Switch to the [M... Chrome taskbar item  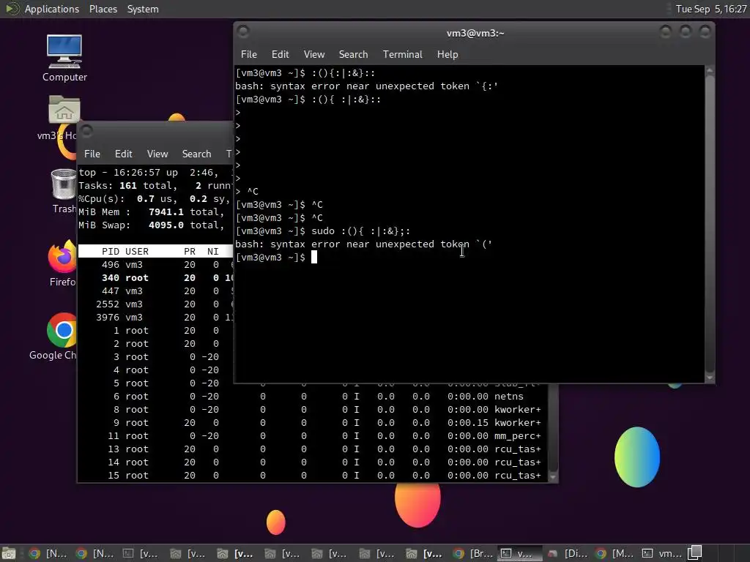coord(615,553)
